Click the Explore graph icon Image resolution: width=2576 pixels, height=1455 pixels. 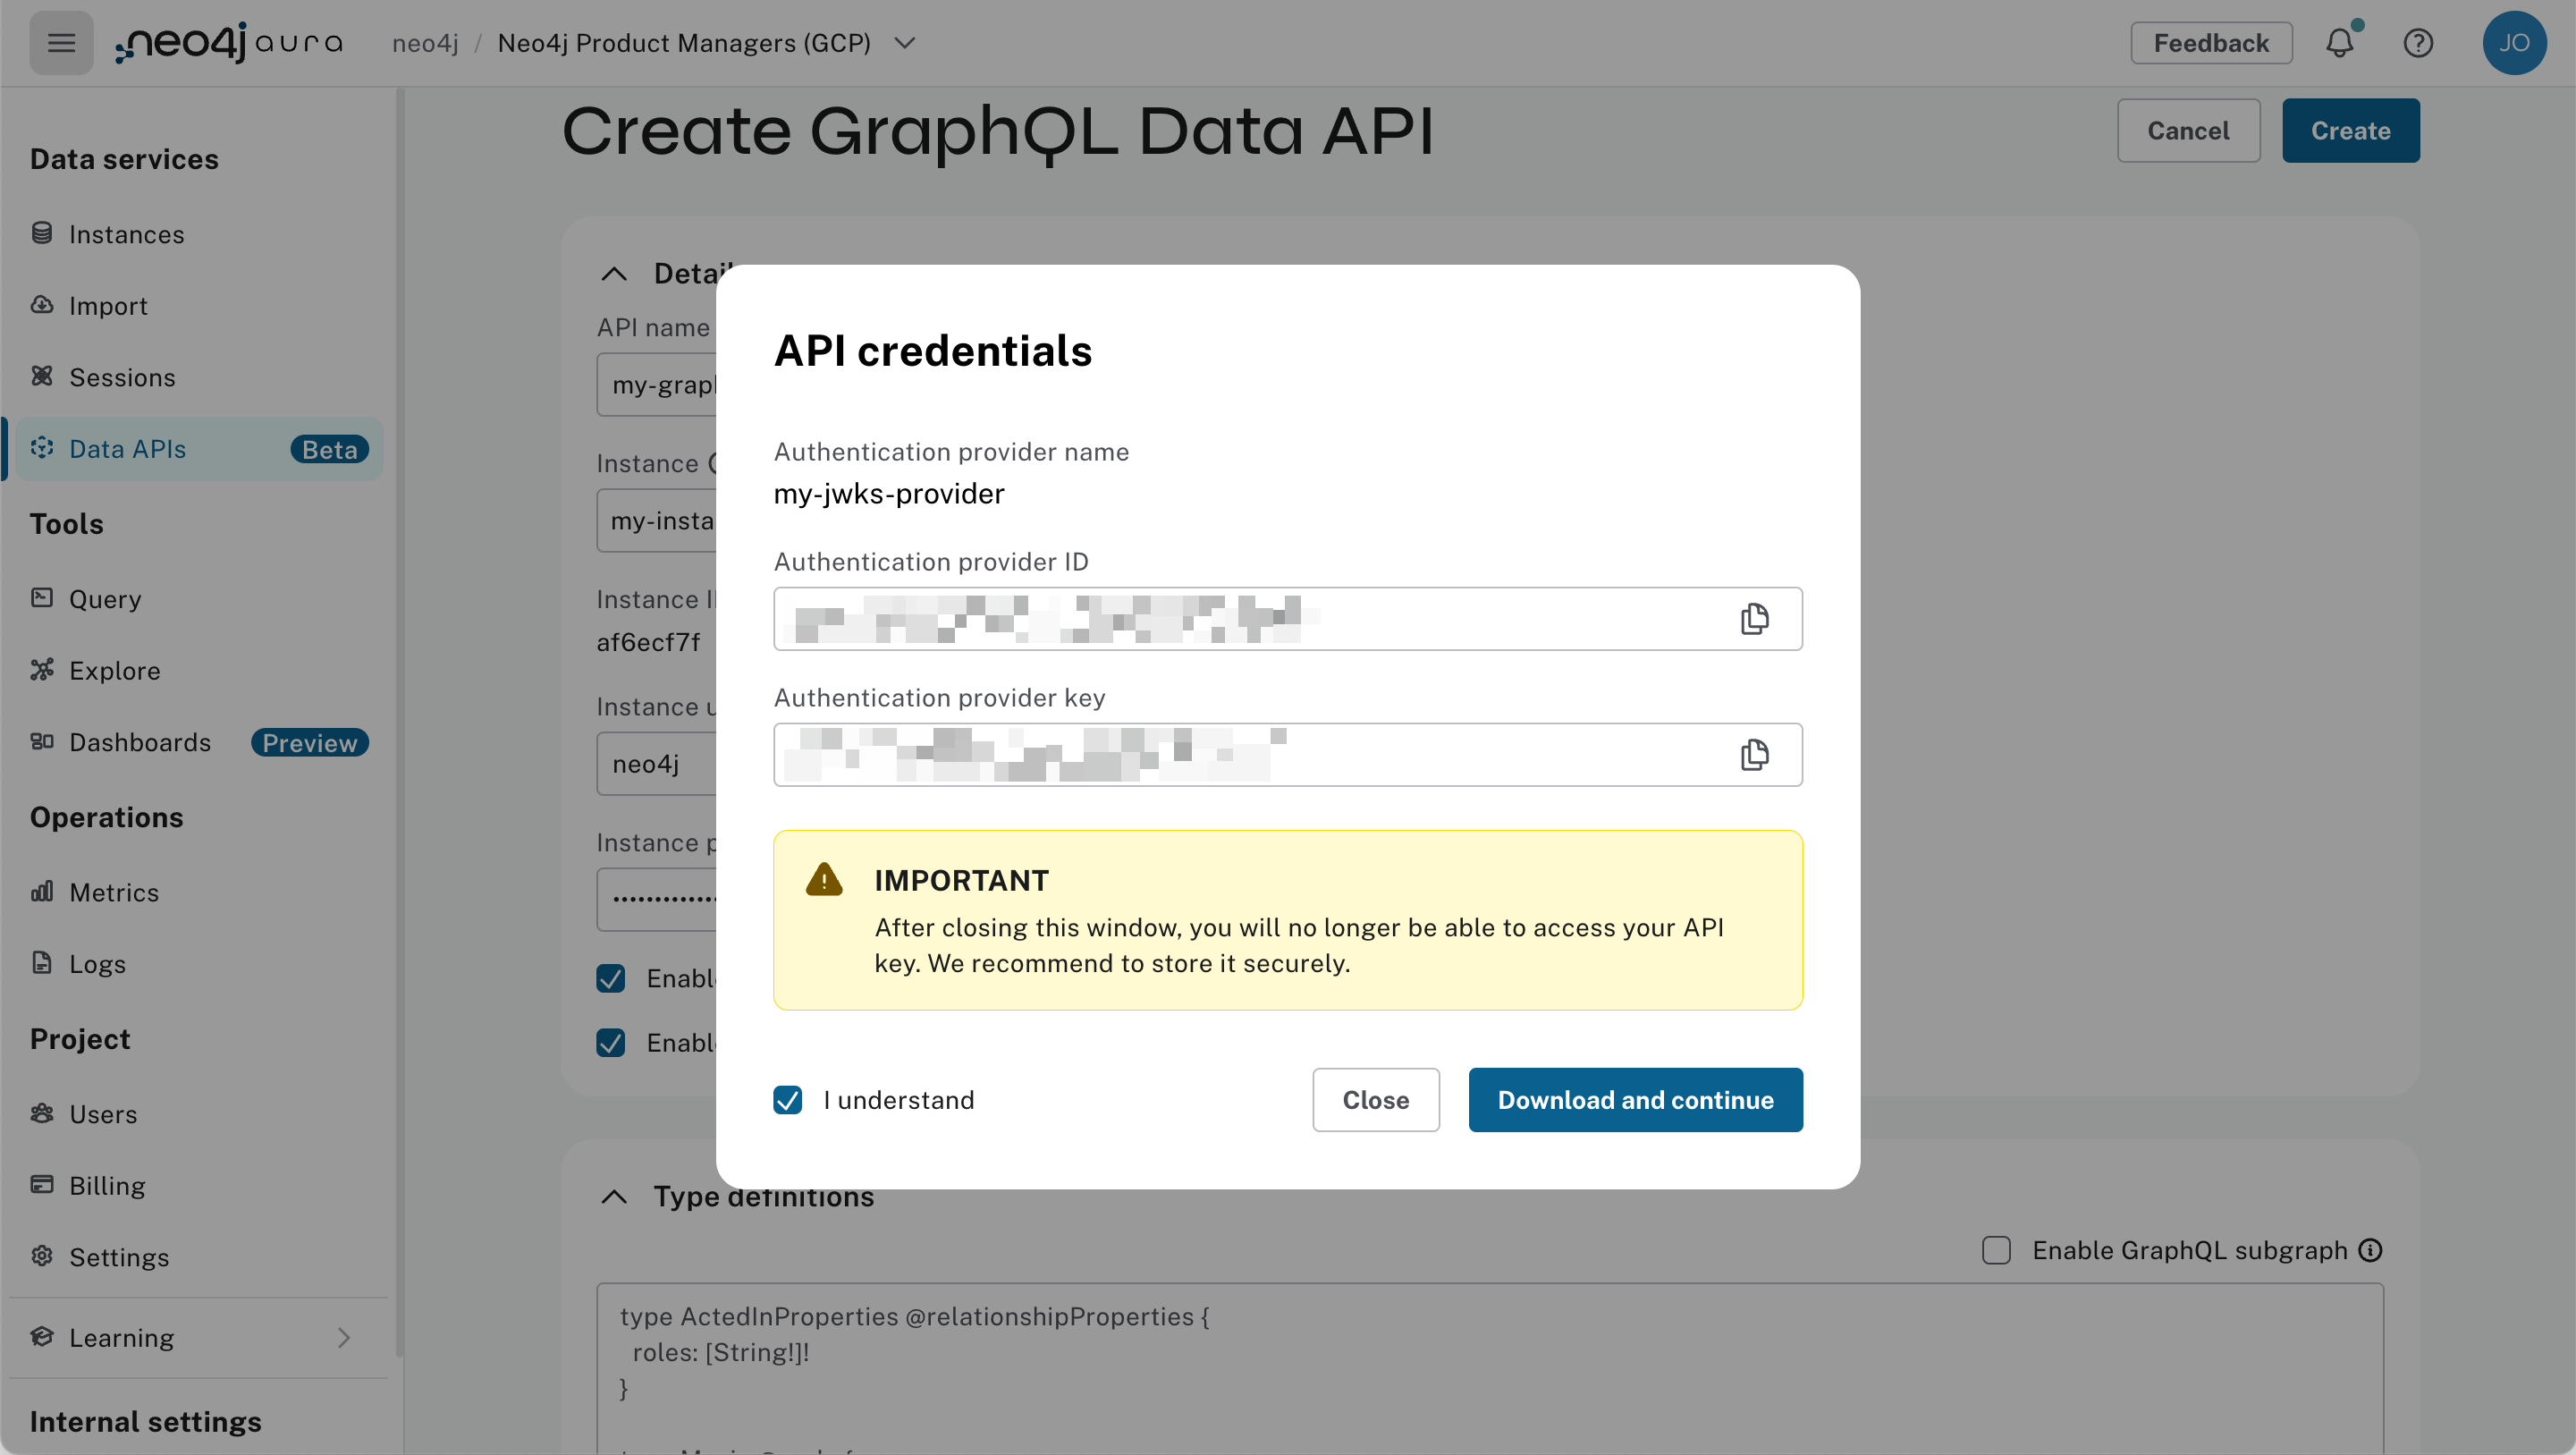[x=42, y=670]
